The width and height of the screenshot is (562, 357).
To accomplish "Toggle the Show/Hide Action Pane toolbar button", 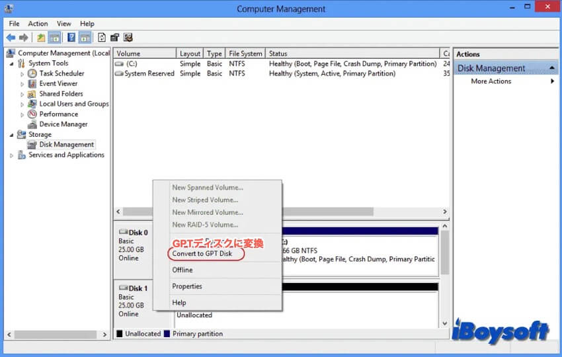I will pyautogui.click(x=85, y=38).
